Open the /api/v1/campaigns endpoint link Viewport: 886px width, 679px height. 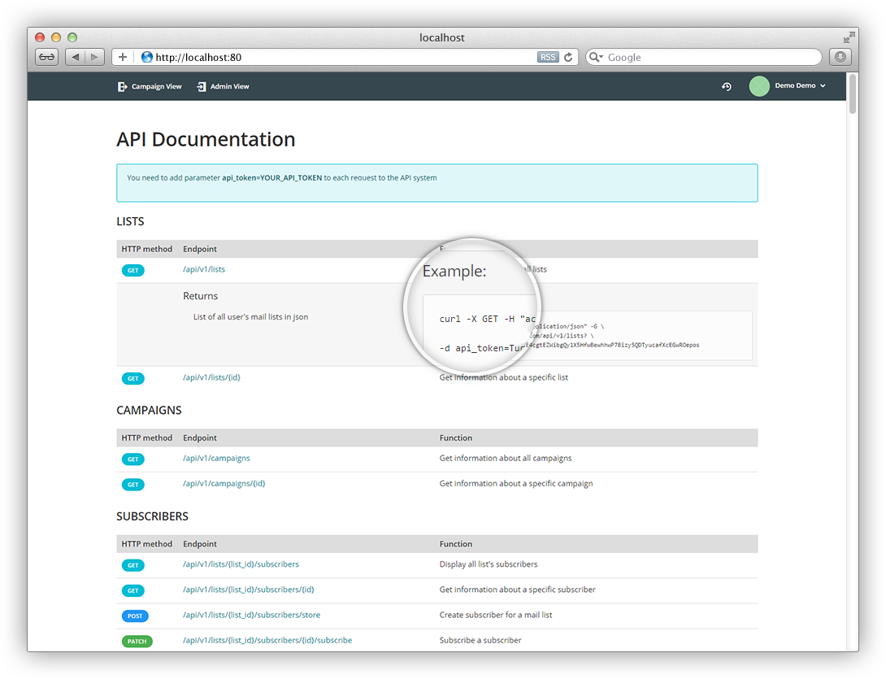(x=216, y=458)
